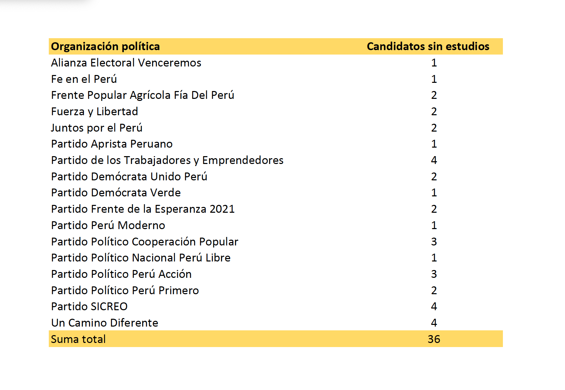Select 'Frente Popular Agrícola Fía Del Perú'
565x390 pixels.
143,95
